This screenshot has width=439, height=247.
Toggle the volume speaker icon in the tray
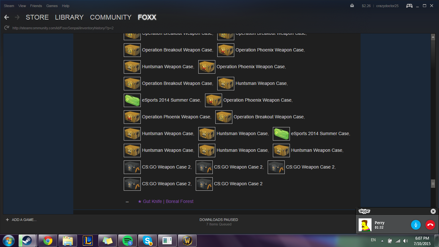click(x=406, y=241)
